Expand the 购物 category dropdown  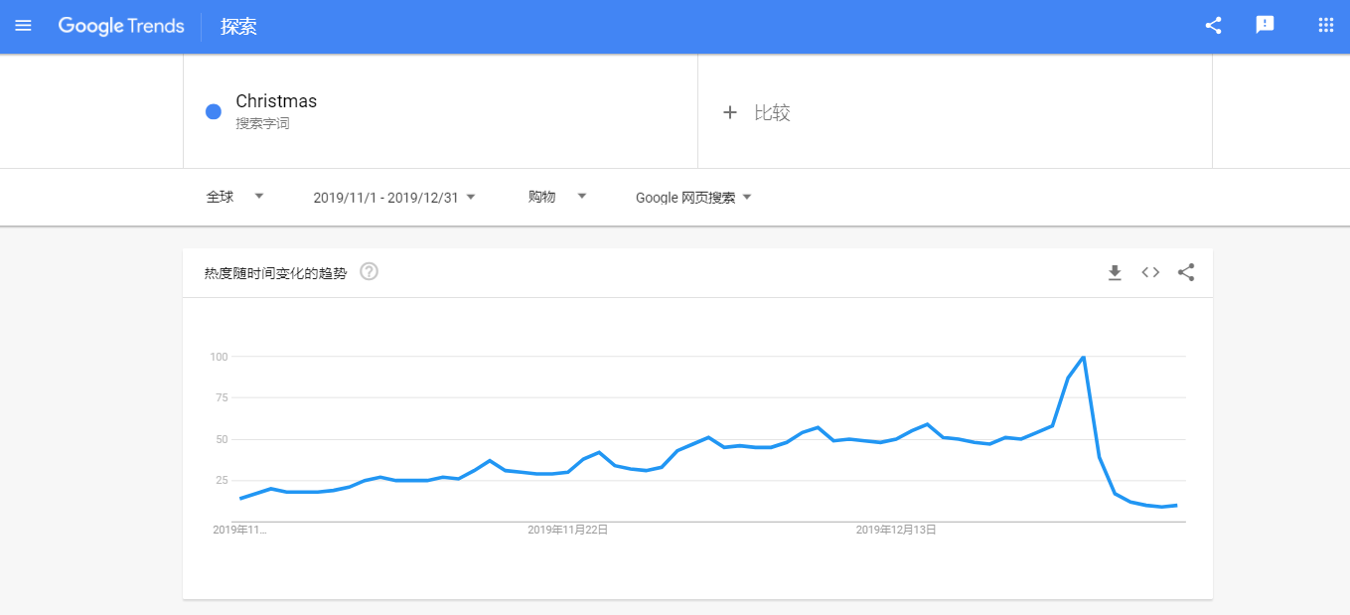pyautogui.click(x=557, y=197)
